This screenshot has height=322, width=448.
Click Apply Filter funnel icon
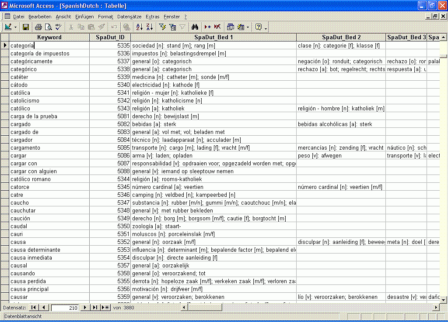pyautogui.click(x=182, y=27)
